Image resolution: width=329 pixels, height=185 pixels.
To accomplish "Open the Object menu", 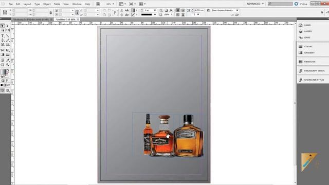I will pos(47,4).
